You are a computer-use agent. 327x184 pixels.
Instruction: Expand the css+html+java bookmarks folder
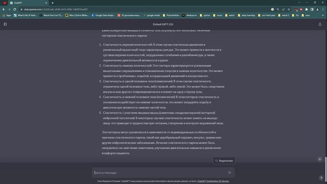tap(267, 15)
